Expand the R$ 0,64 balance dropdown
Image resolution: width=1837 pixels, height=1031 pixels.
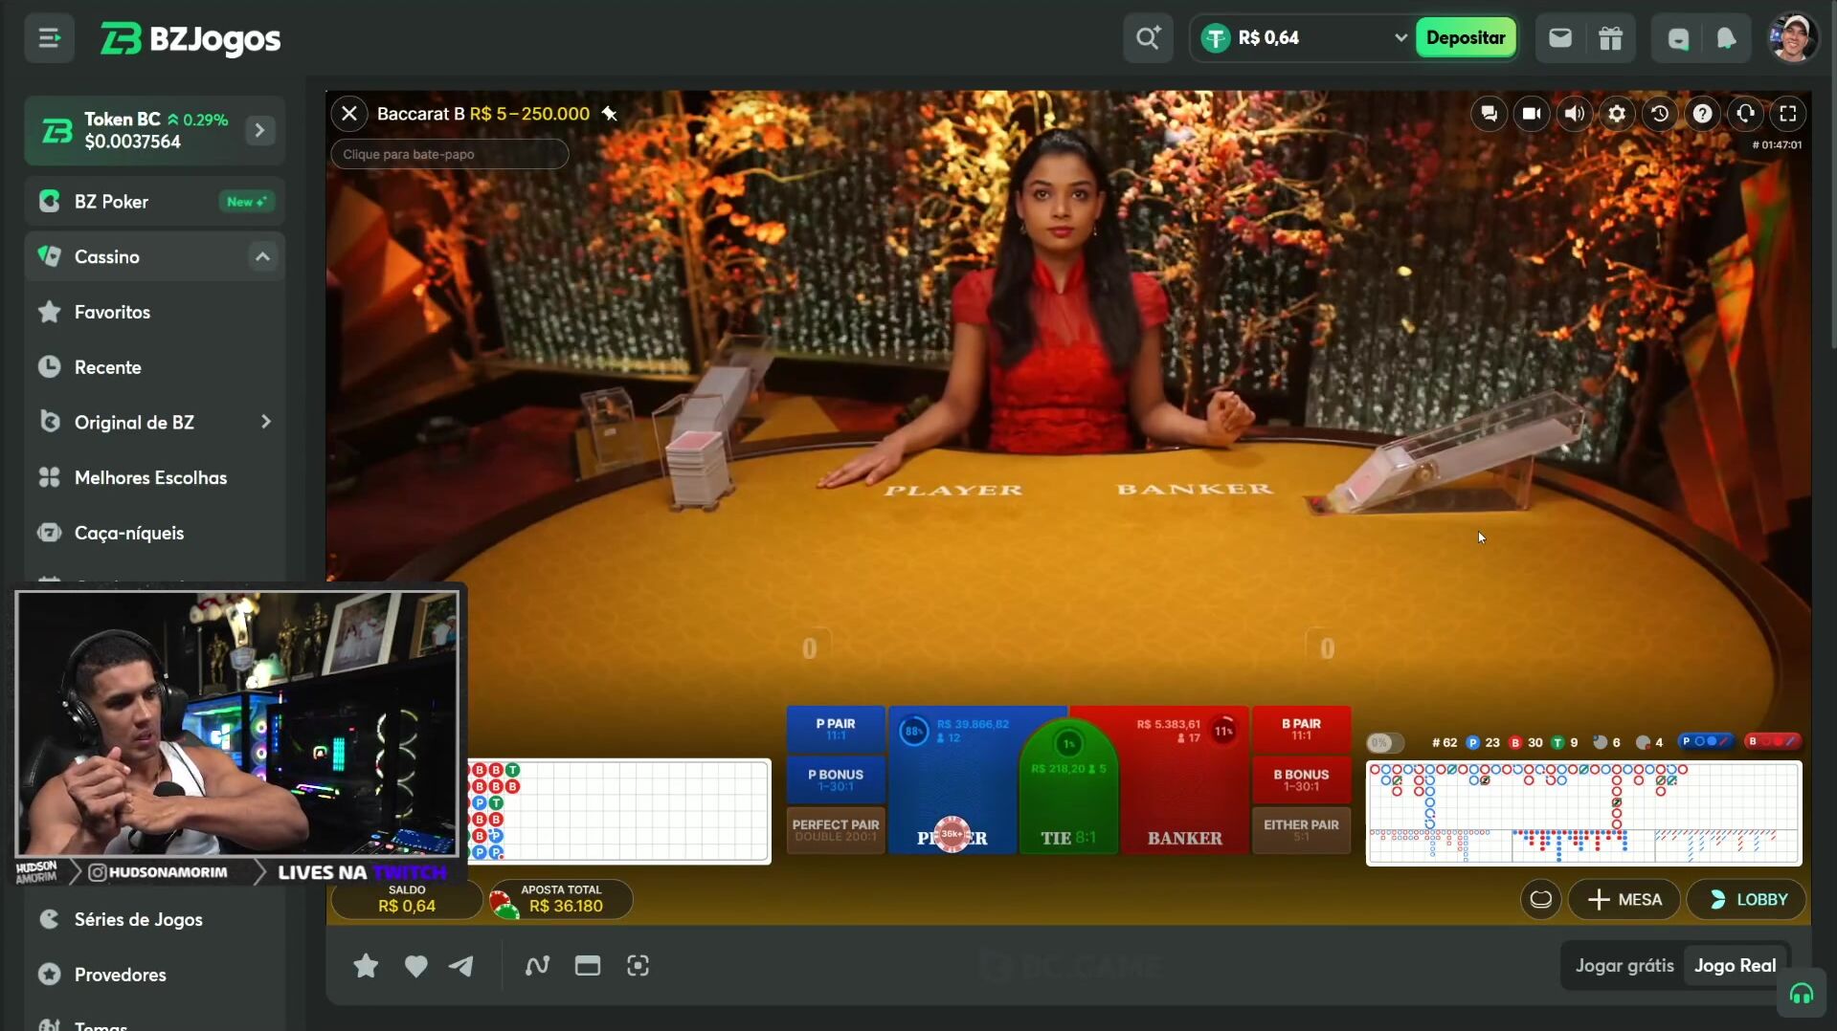(x=1400, y=38)
